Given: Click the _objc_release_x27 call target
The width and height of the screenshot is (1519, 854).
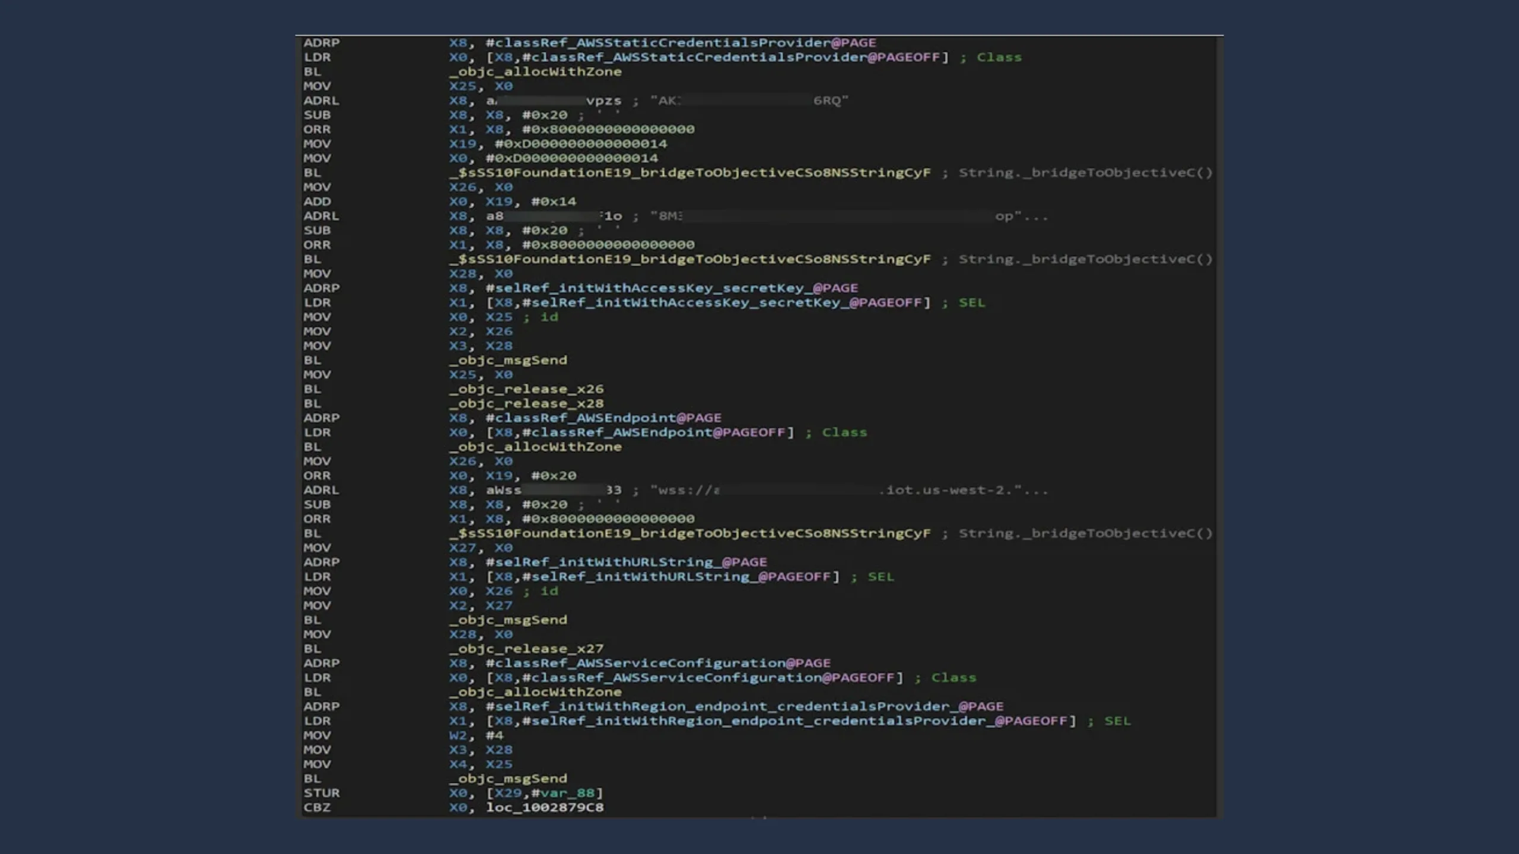Looking at the screenshot, I should (x=526, y=649).
